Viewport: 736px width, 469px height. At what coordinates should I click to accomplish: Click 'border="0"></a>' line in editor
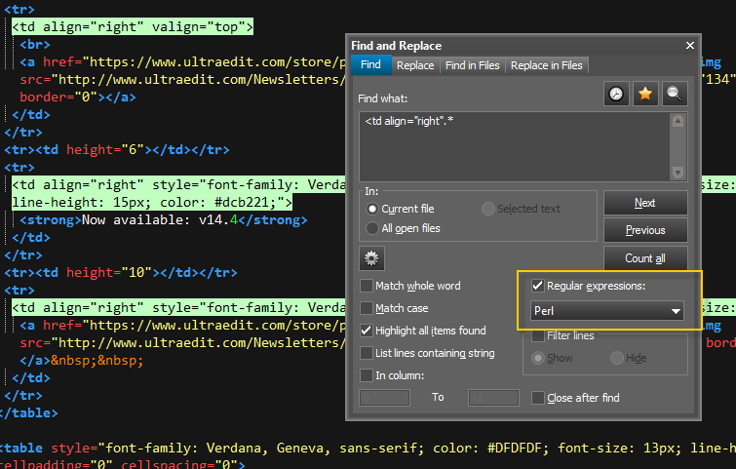pos(78,98)
